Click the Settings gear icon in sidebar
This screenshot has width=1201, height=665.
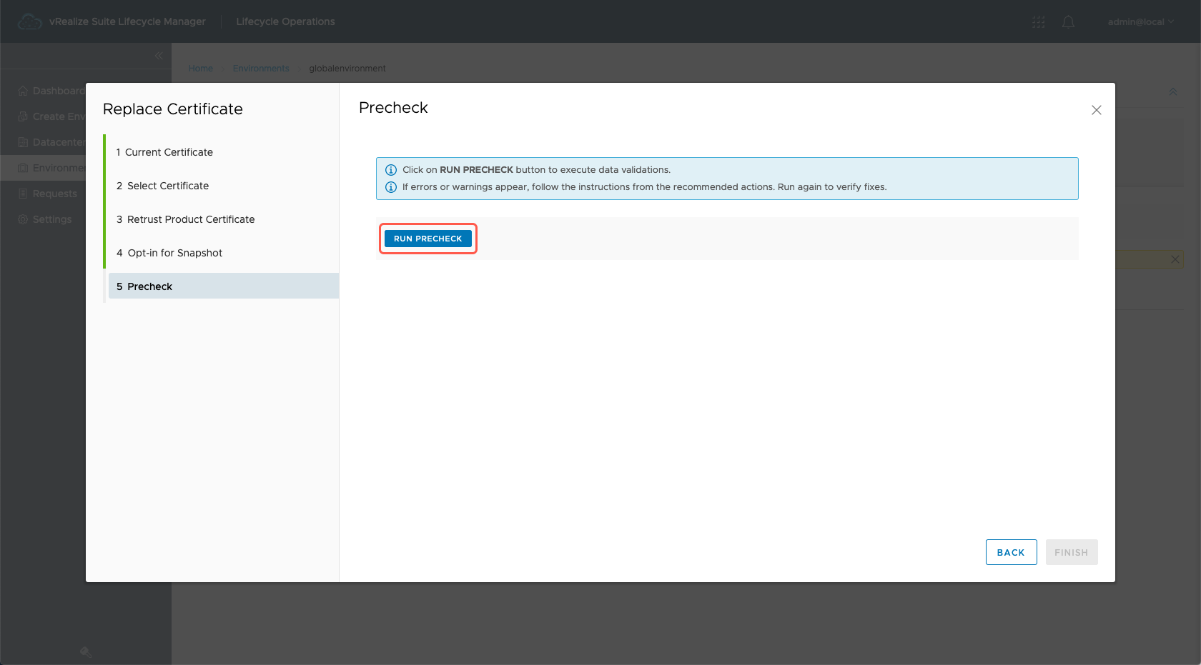point(23,219)
